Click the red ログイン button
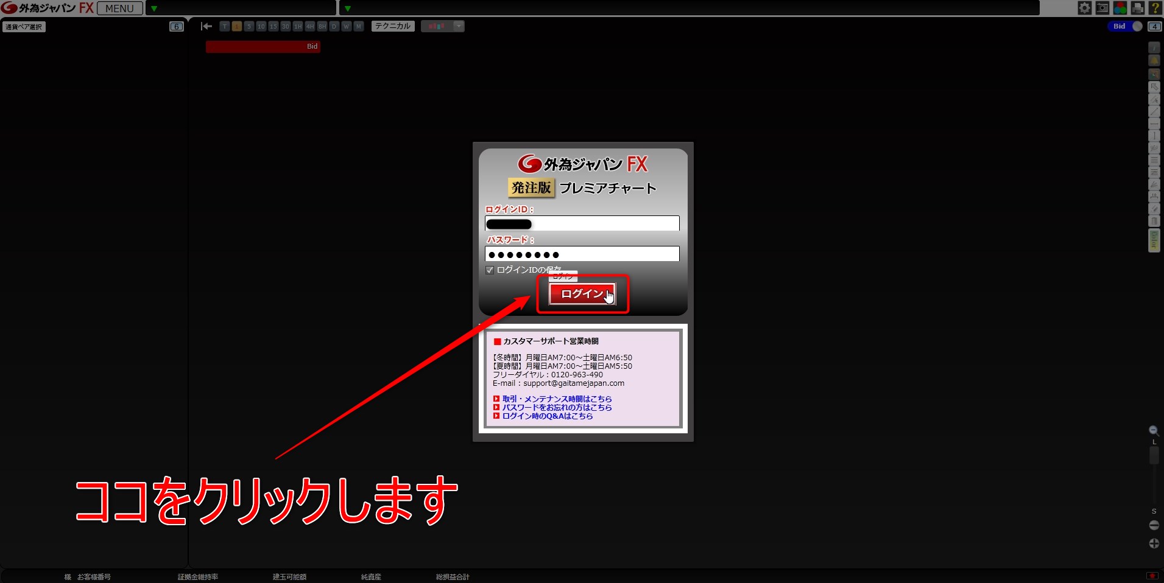The image size is (1164, 583). coord(582,294)
